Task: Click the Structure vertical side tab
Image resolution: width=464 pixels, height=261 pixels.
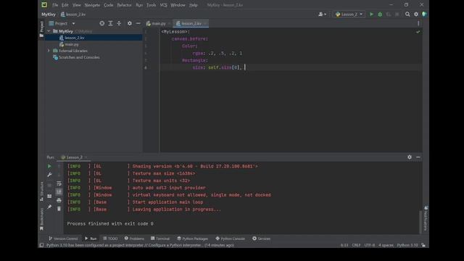Action: pyautogui.click(x=41, y=191)
